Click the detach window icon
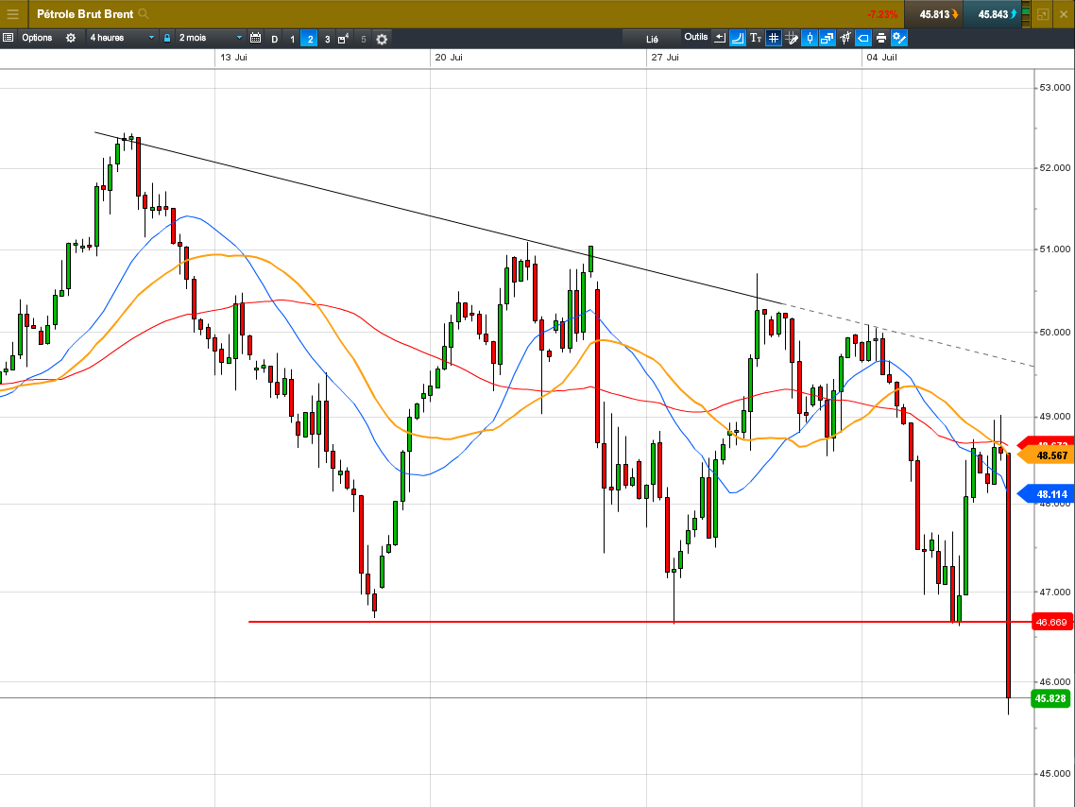The width and height of the screenshot is (1075, 807). (x=1043, y=14)
